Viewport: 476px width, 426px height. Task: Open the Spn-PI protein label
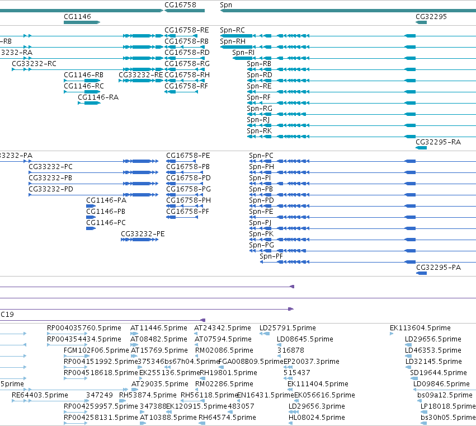point(260,179)
